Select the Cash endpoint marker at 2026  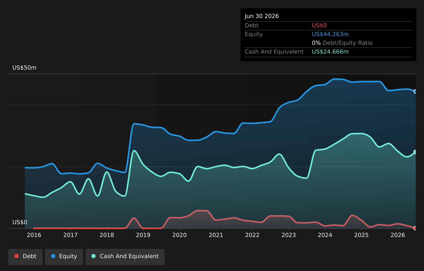pyautogui.click(x=415, y=152)
